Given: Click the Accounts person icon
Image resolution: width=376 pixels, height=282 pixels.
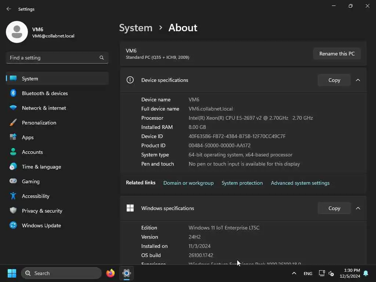Looking at the screenshot, I should click(x=13, y=152).
